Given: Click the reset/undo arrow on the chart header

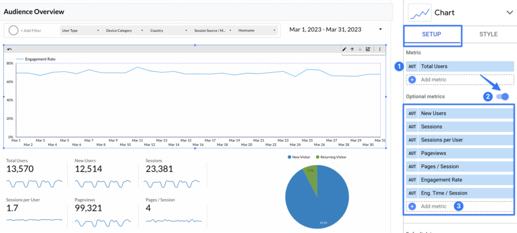Looking at the screenshot, I should pyautogui.click(x=10, y=49).
